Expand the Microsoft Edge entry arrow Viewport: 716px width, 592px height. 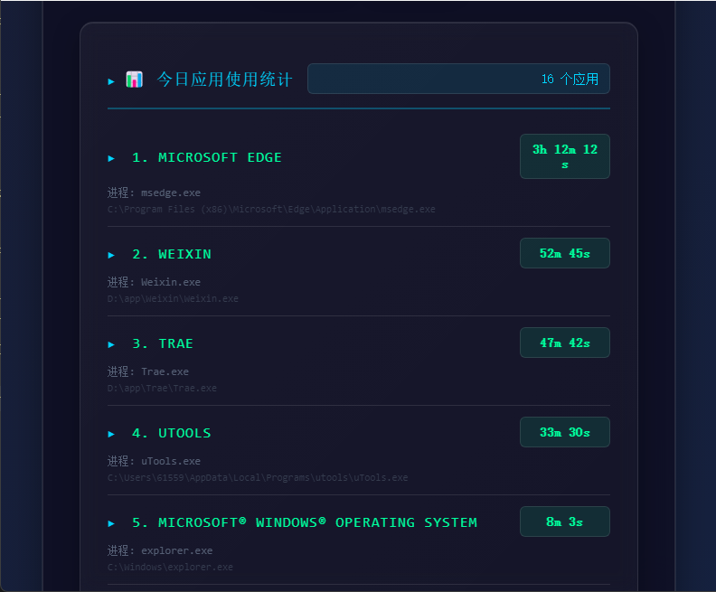(111, 158)
